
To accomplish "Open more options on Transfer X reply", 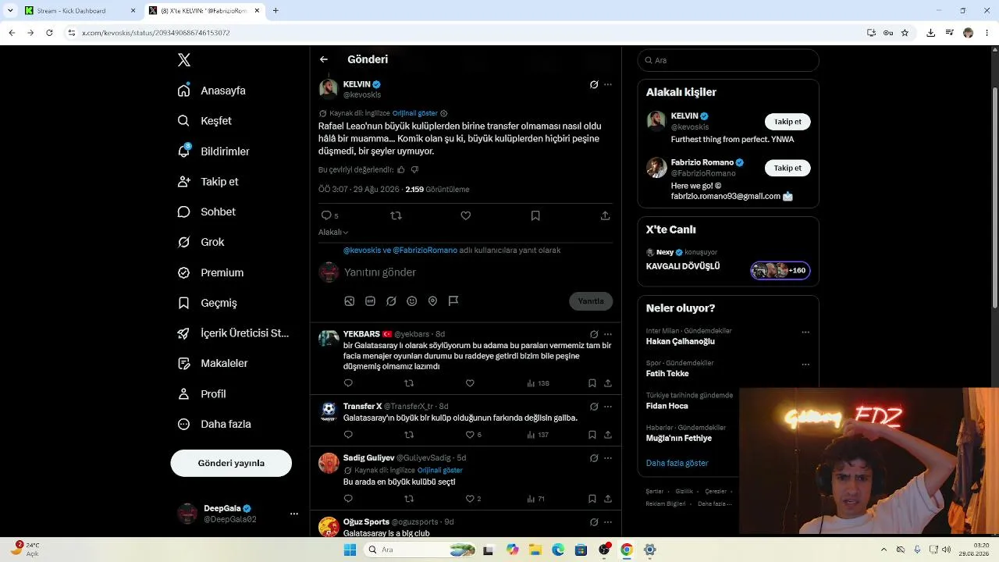I will [608, 407].
